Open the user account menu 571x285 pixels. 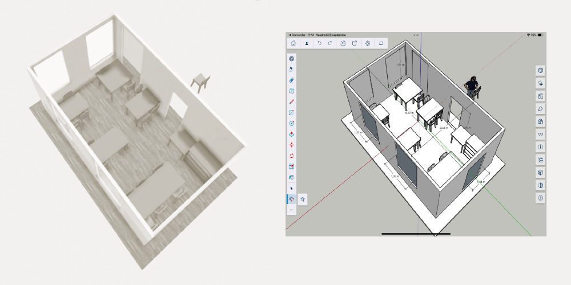pos(307,43)
